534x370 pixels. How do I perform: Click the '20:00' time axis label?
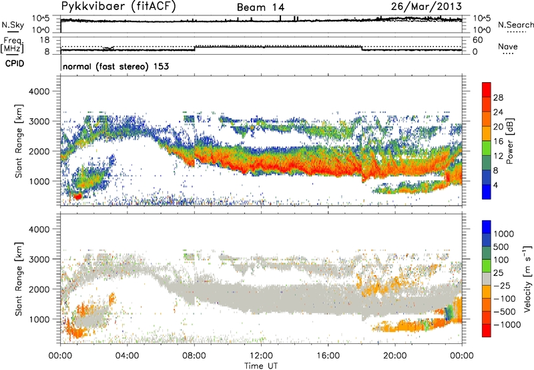(x=395, y=356)
